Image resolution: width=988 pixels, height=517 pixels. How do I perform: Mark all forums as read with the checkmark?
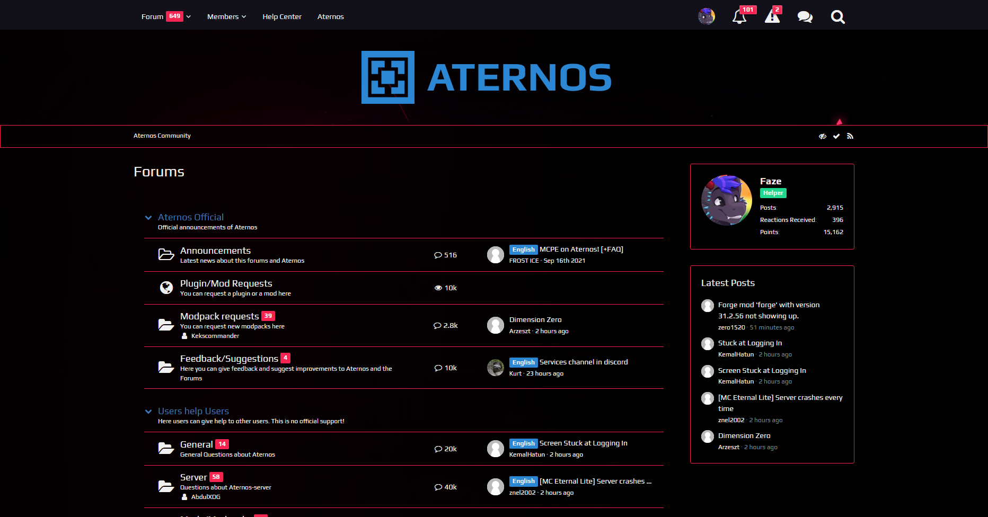pyautogui.click(x=836, y=136)
